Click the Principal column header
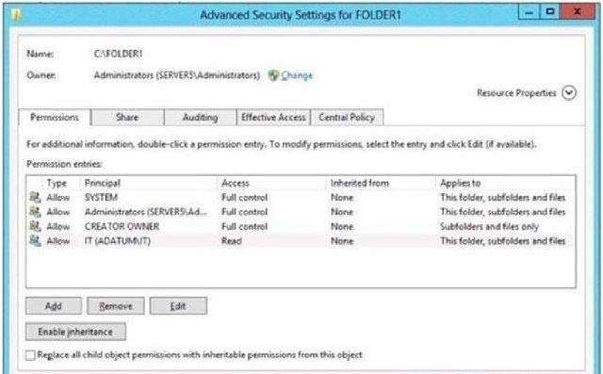603x374 pixels. point(103,183)
